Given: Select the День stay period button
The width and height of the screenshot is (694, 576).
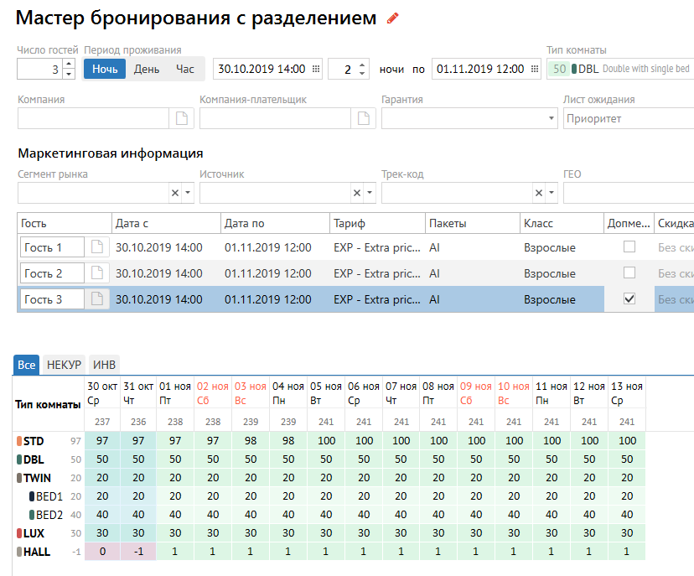Looking at the screenshot, I should (147, 70).
